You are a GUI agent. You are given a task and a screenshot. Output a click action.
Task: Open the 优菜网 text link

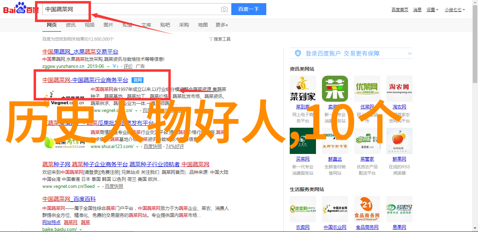click(x=367, y=107)
